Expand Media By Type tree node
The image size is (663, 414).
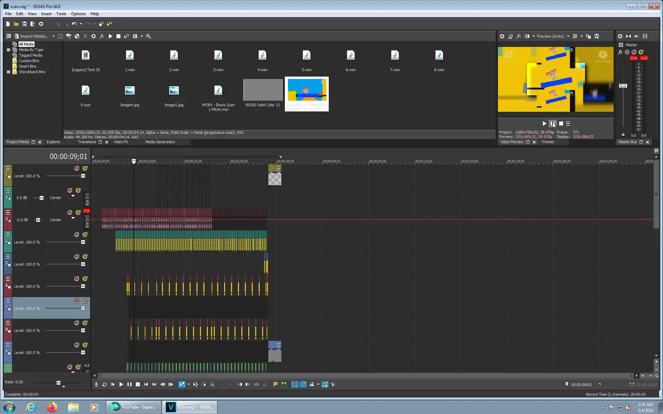(x=8, y=50)
